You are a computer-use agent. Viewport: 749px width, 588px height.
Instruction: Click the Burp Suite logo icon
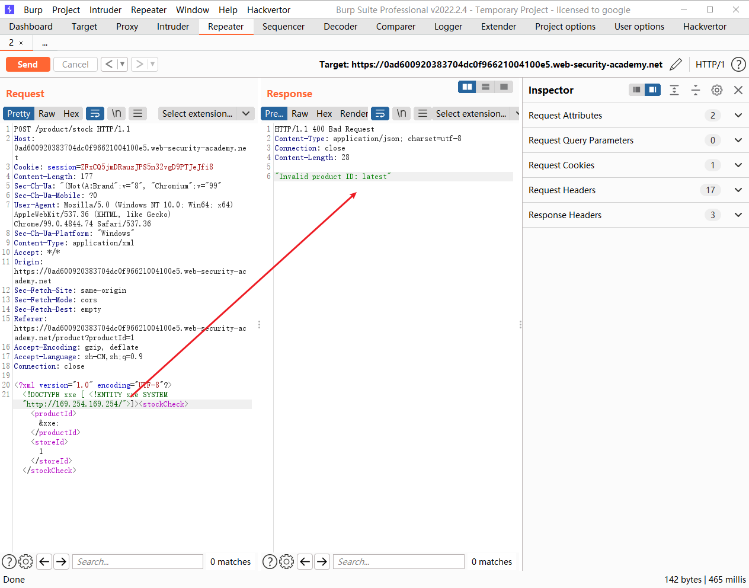click(x=9, y=9)
